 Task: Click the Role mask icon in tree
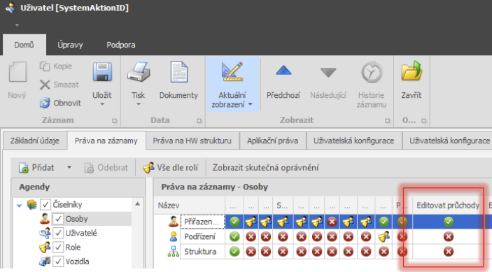tap(45, 248)
